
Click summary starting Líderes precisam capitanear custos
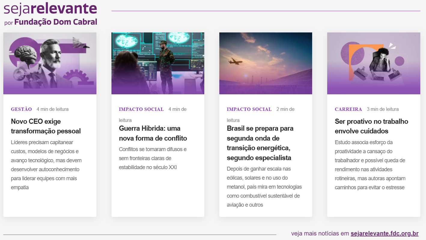click(46, 165)
